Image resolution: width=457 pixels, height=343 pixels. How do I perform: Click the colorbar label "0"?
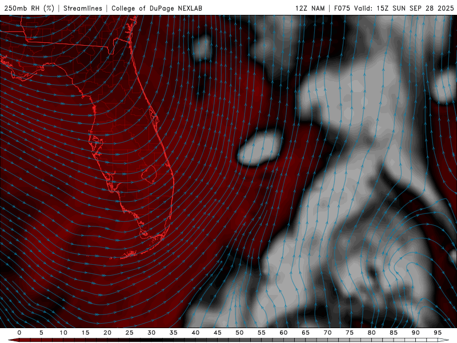pyautogui.click(x=19, y=333)
